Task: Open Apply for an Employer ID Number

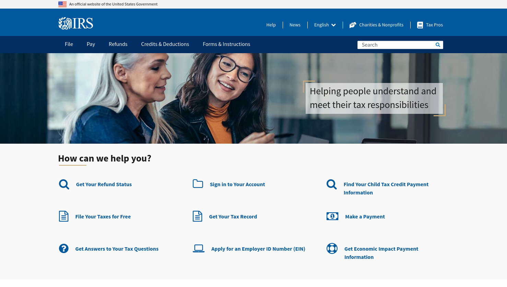Action: click(258, 249)
